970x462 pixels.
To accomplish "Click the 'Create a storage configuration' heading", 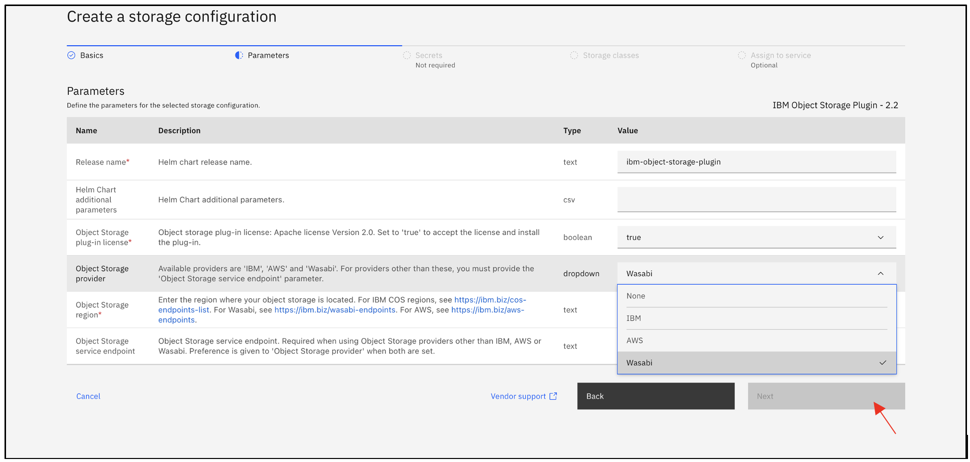I will tap(172, 17).
